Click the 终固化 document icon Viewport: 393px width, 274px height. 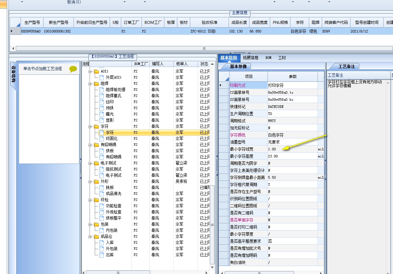[x=102, y=138]
